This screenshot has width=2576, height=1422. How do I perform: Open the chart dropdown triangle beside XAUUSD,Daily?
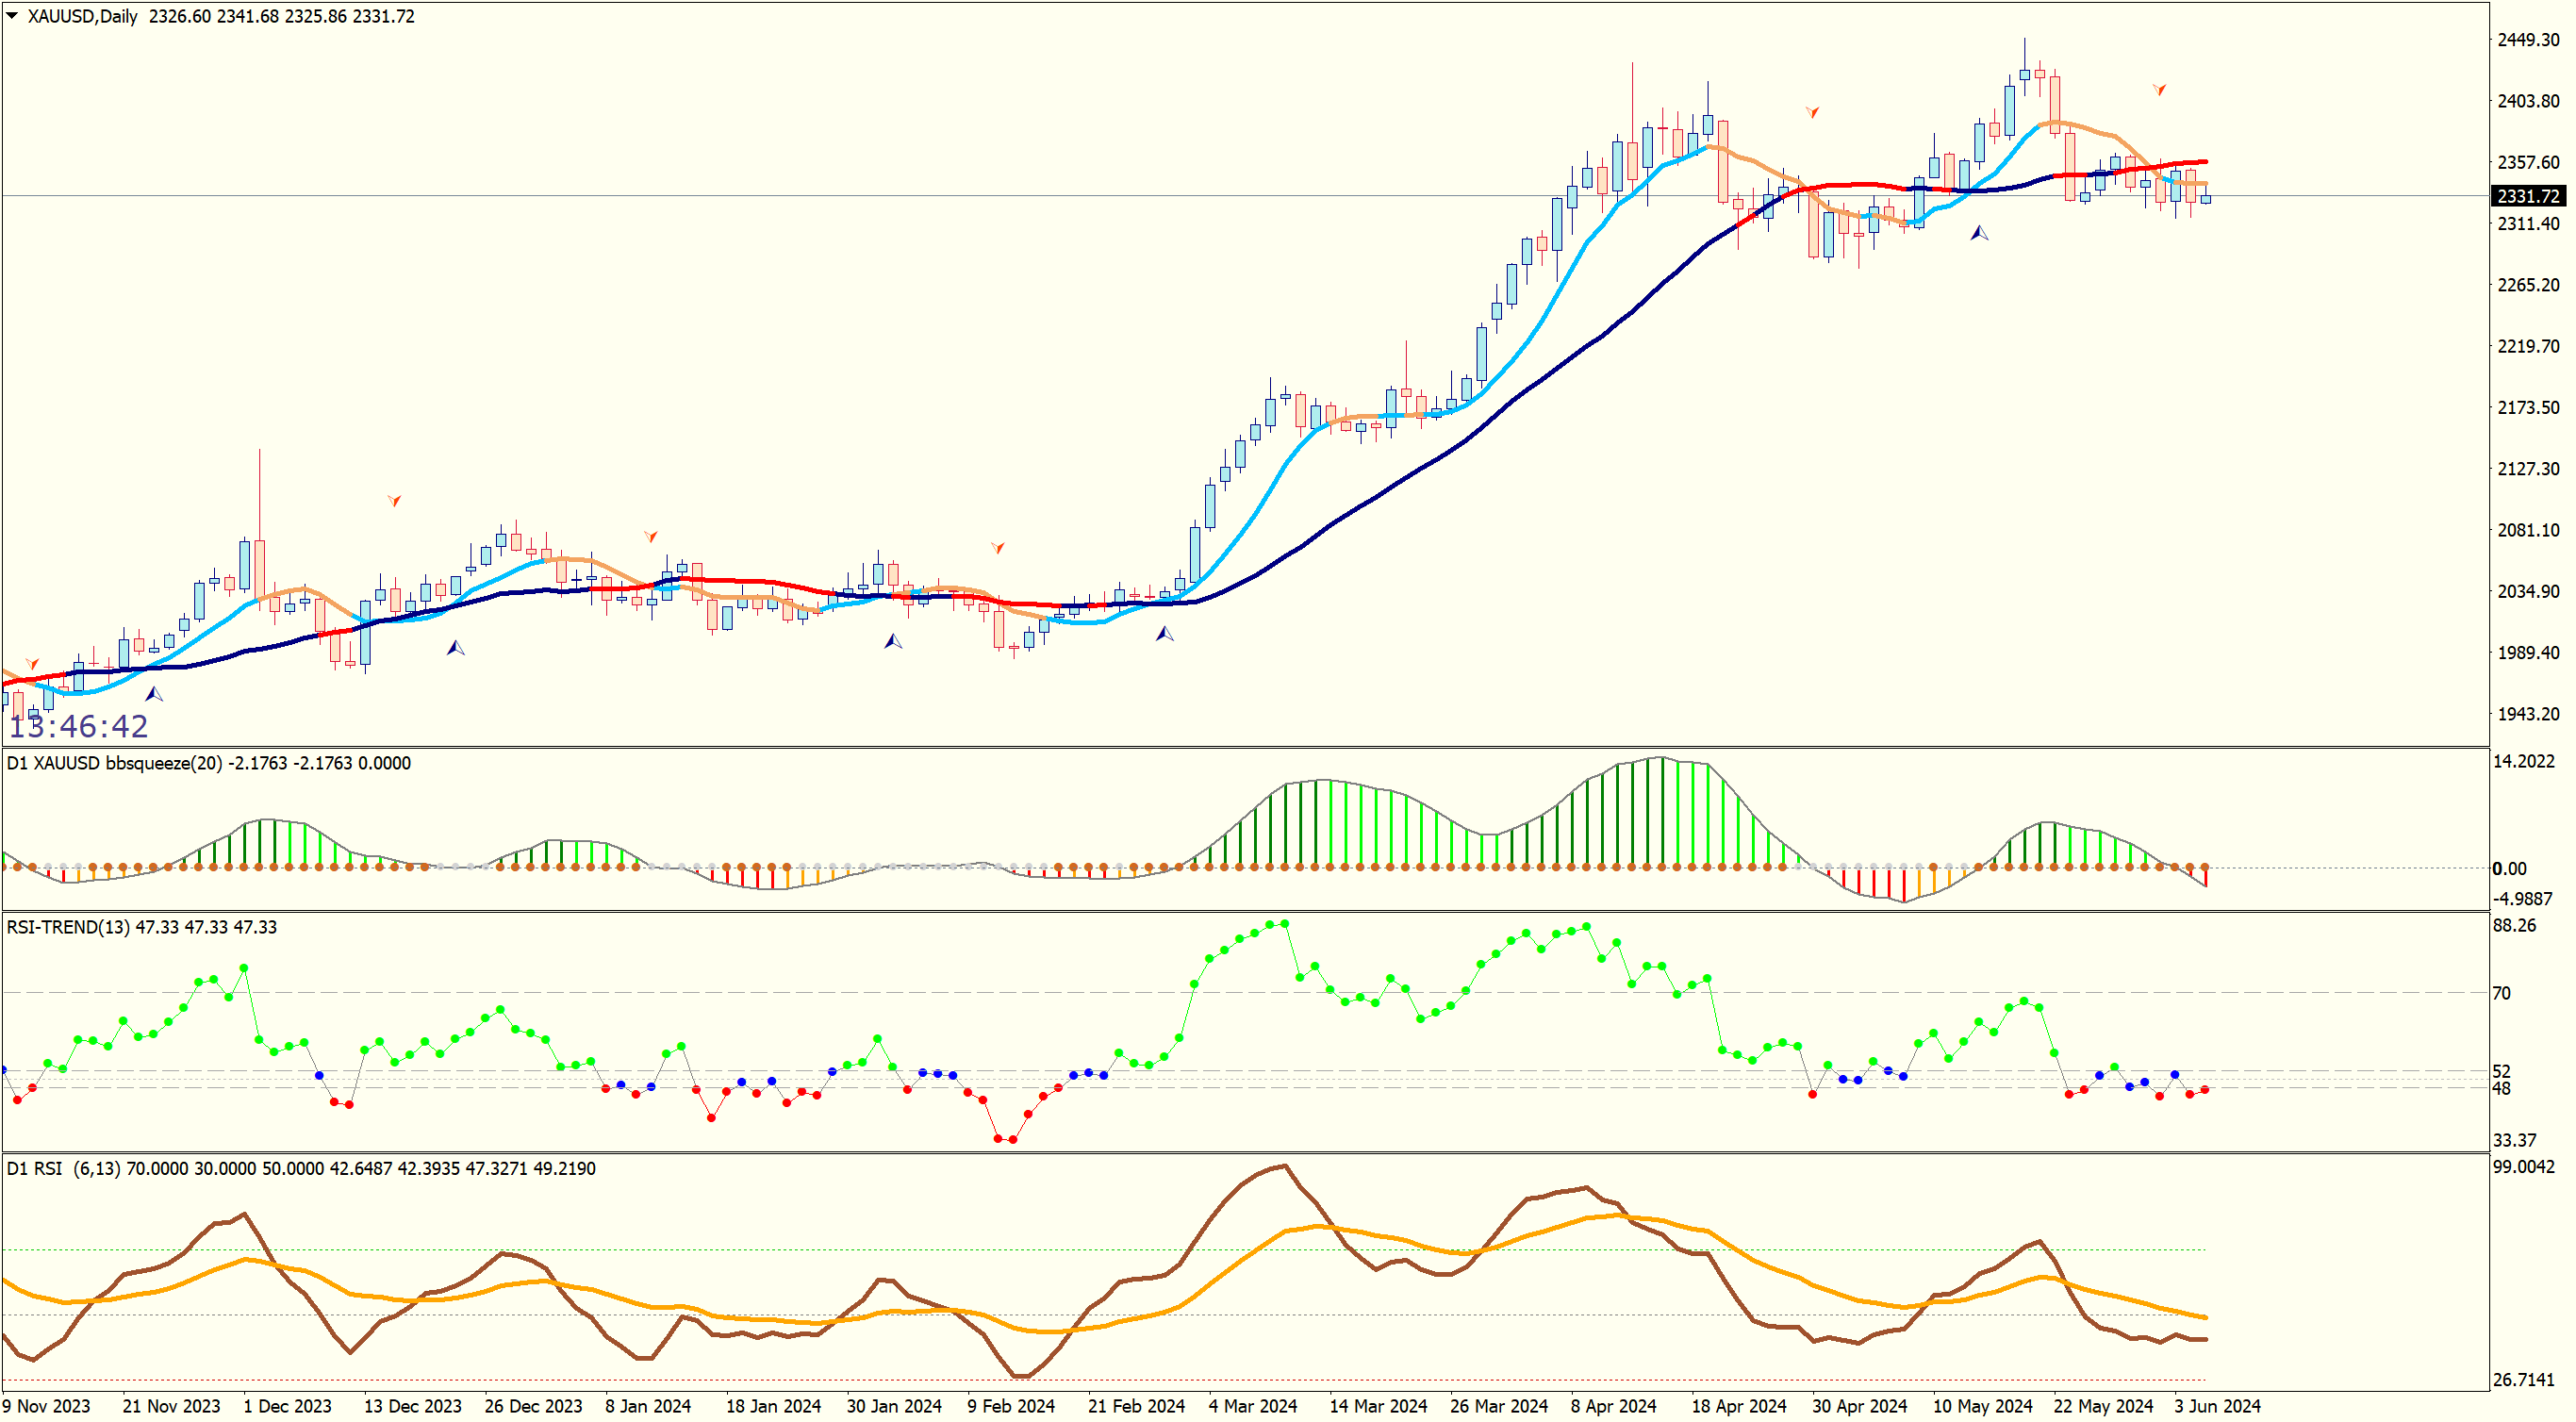(12, 15)
